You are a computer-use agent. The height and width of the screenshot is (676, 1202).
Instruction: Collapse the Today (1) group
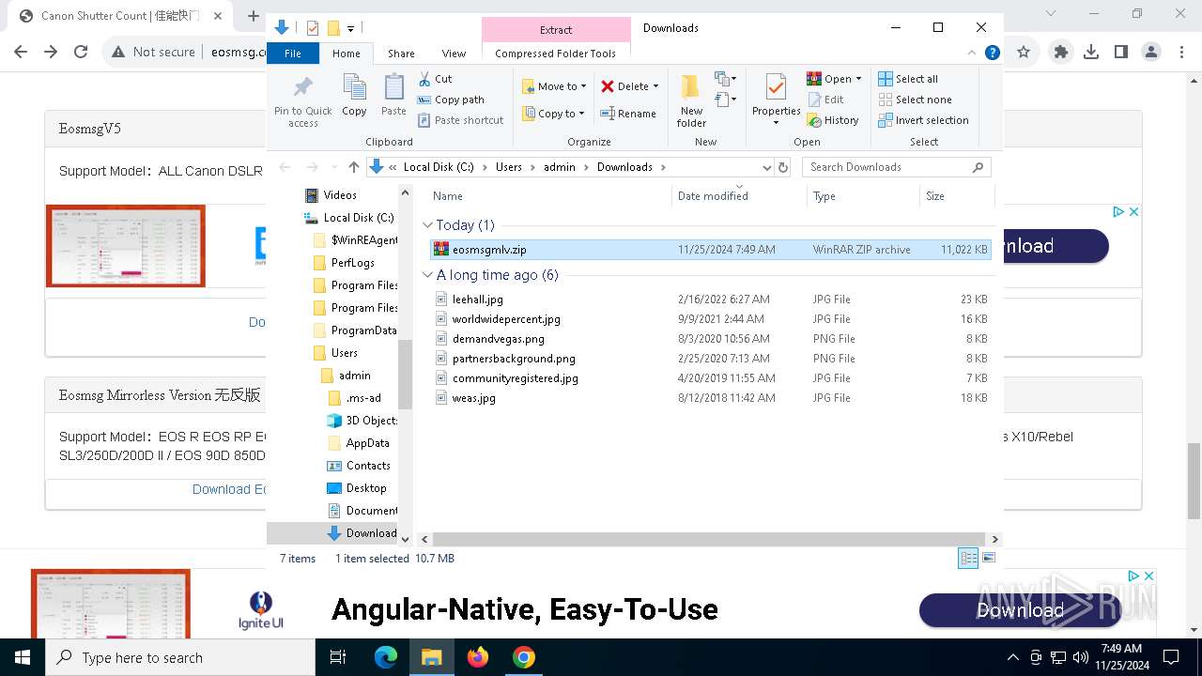click(428, 225)
